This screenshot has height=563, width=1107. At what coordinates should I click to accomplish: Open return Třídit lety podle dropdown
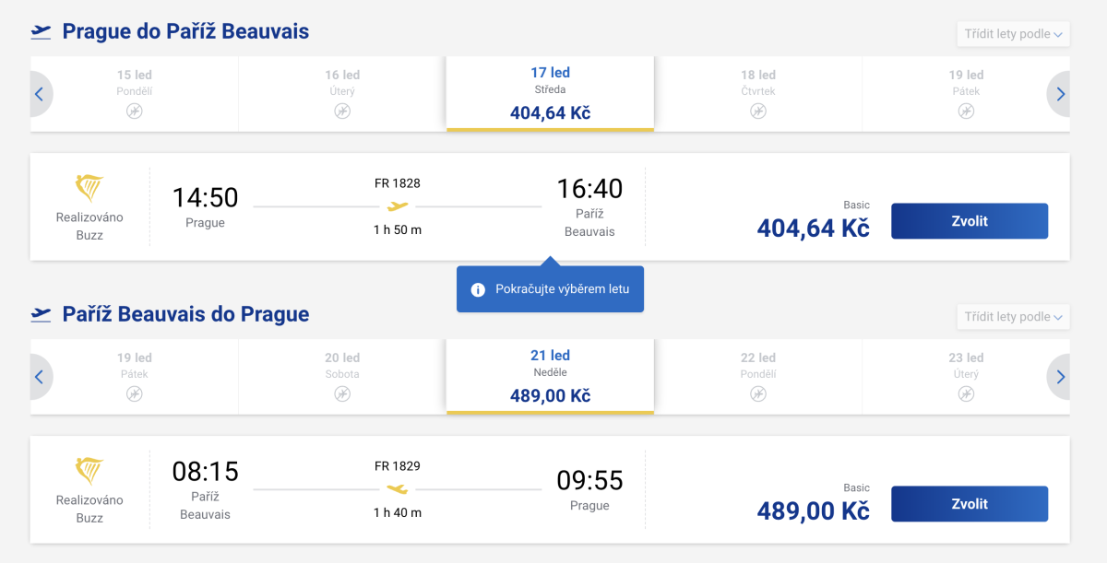[x=1013, y=317]
